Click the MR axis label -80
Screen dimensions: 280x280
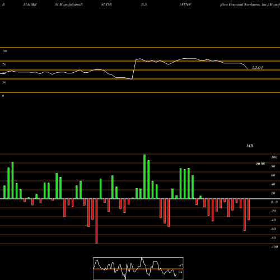click(273, 238)
